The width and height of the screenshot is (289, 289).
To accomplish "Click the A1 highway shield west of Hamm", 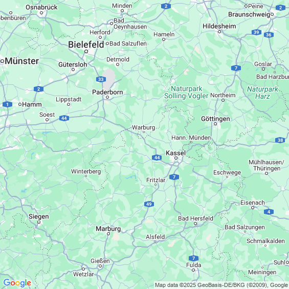I will [7, 104].
